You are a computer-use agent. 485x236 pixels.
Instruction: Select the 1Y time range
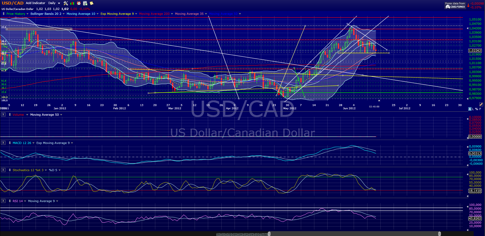point(223,234)
